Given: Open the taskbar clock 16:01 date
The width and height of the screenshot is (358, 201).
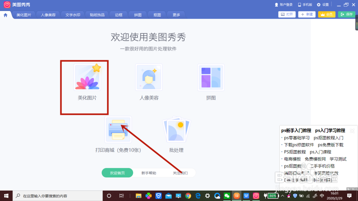Looking at the screenshot, I should [334, 196].
